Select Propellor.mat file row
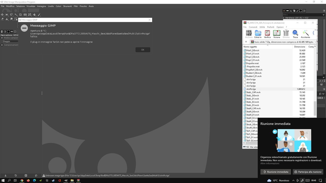This screenshot has height=183, width=326. [x=252, y=63]
